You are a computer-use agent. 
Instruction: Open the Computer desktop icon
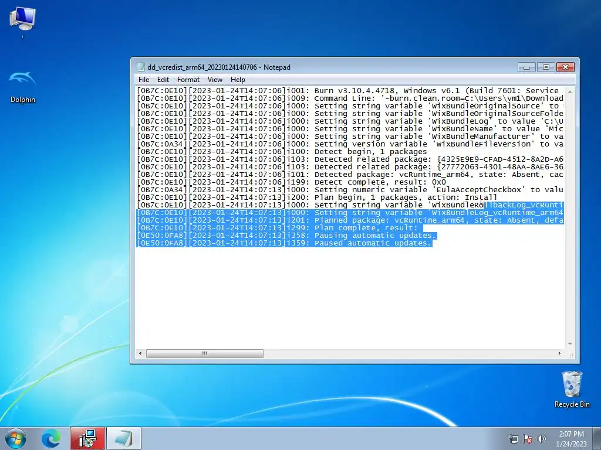pyautogui.click(x=22, y=19)
